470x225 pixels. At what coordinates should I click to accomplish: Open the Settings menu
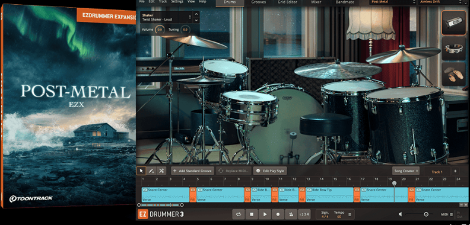click(177, 2)
